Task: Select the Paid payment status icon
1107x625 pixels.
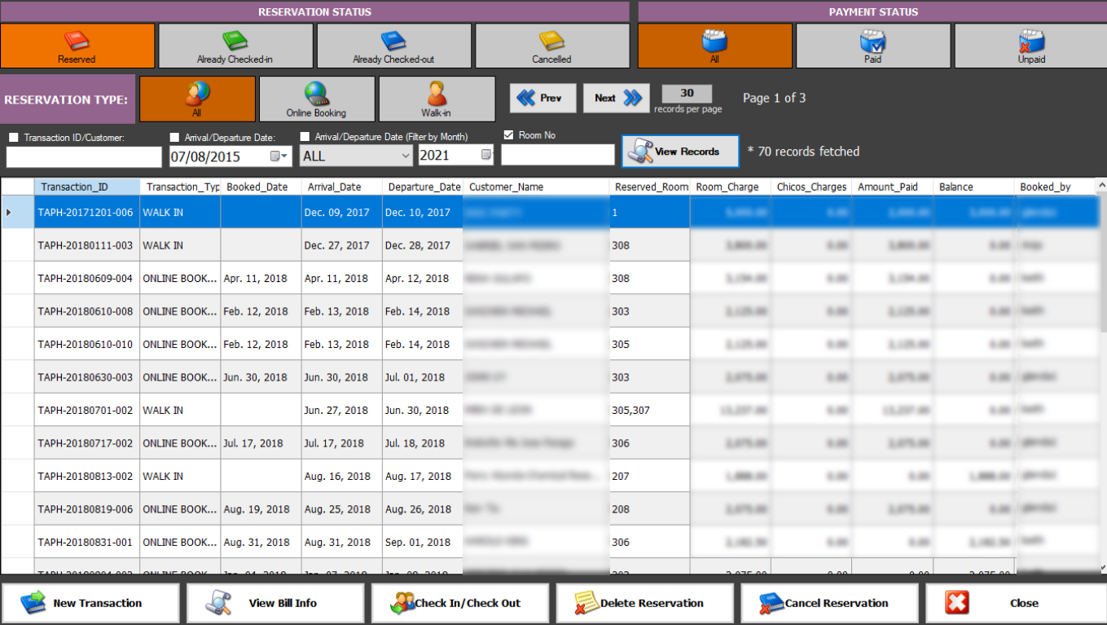Action: 872,42
